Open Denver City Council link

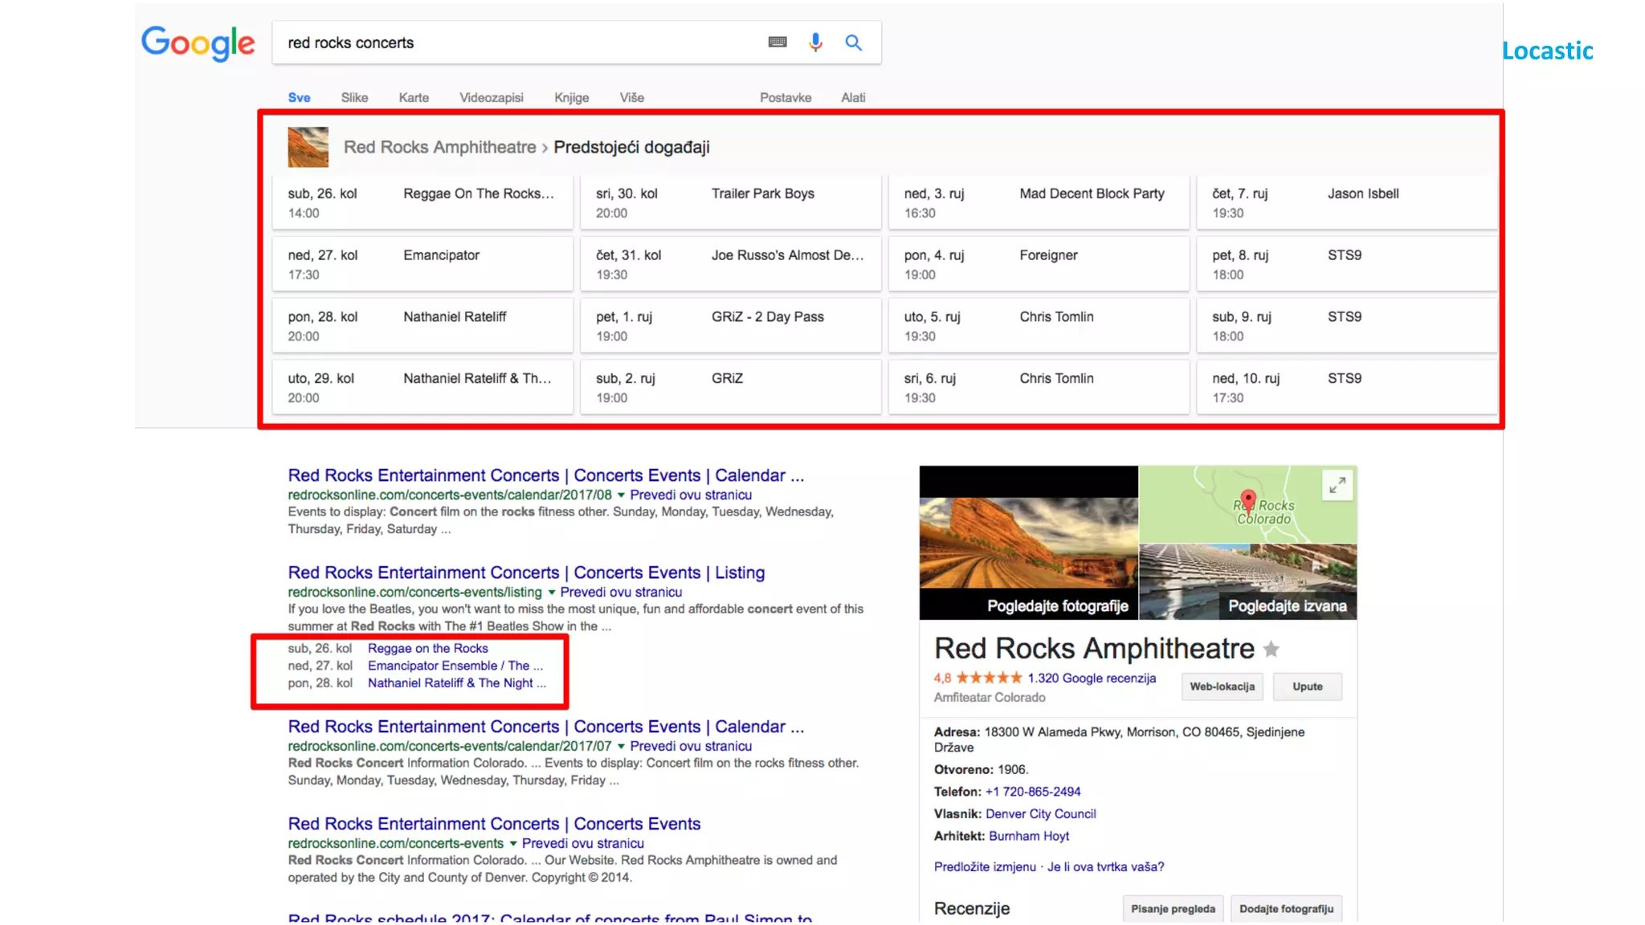[x=1040, y=813]
